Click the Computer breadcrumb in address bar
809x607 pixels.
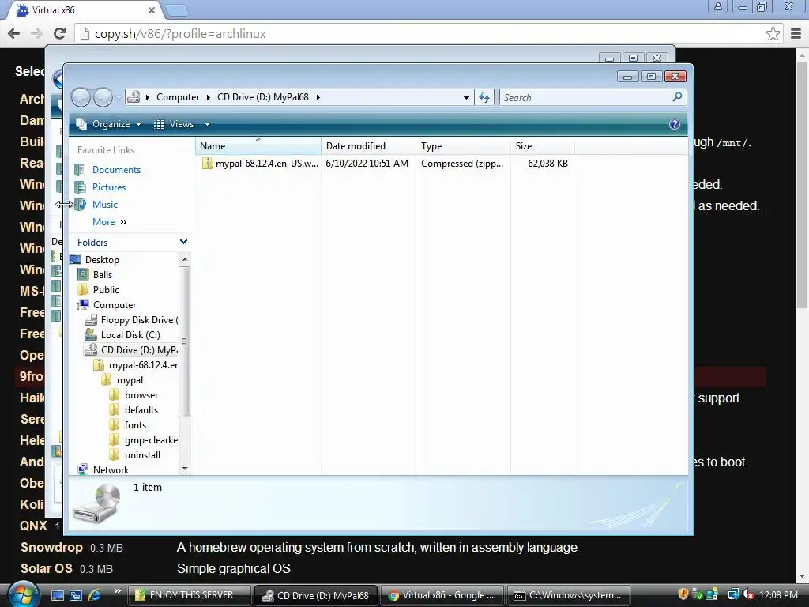[x=178, y=97]
